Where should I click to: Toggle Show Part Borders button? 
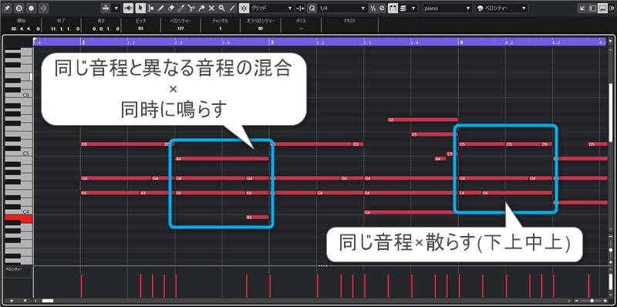(x=393, y=8)
